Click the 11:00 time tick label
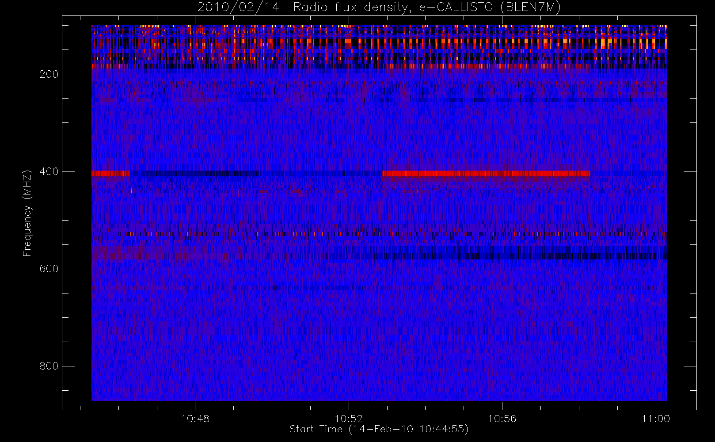 pyautogui.click(x=656, y=419)
